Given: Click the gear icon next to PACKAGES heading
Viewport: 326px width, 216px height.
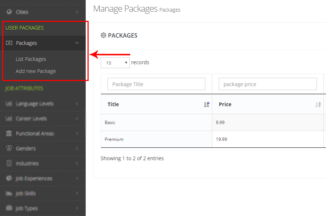Looking at the screenshot, I should 103,35.
